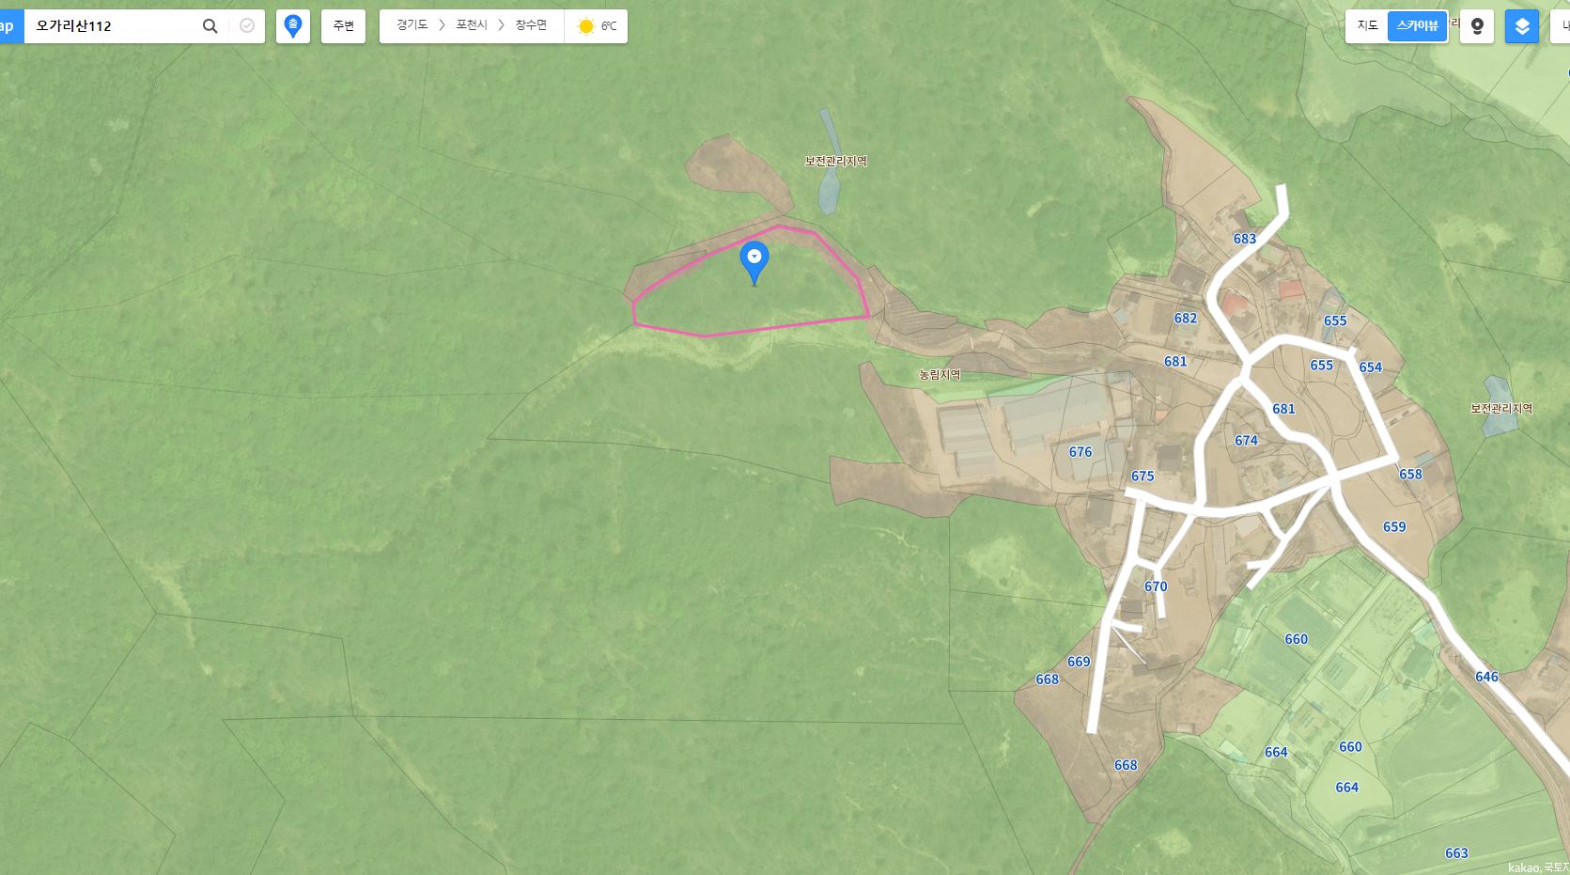Expand the chevron after 경기도
This screenshot has height=875, width=1570.
click(443, 25)
